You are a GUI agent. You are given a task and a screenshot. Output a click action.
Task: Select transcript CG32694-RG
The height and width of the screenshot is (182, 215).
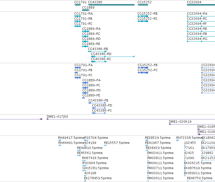click(197, 39)
